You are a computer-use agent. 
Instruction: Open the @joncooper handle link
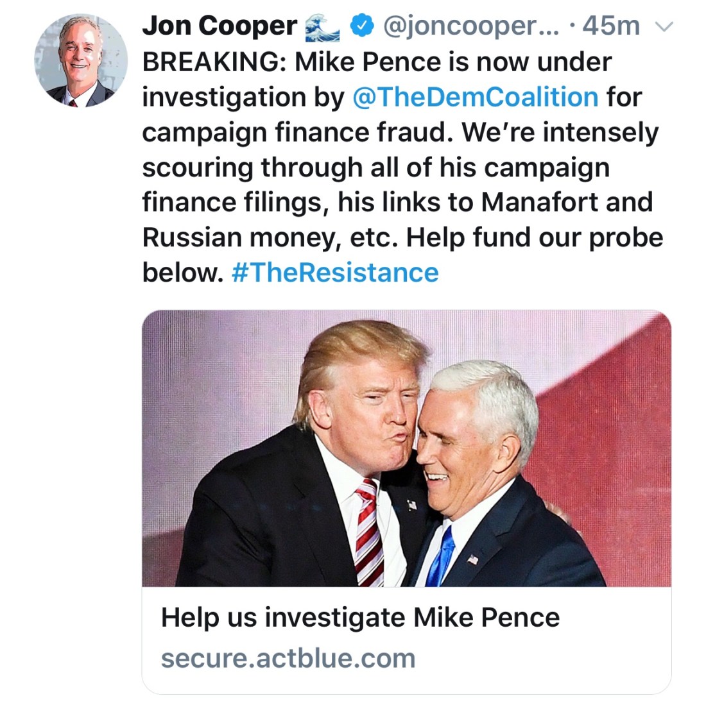point(470,26)
